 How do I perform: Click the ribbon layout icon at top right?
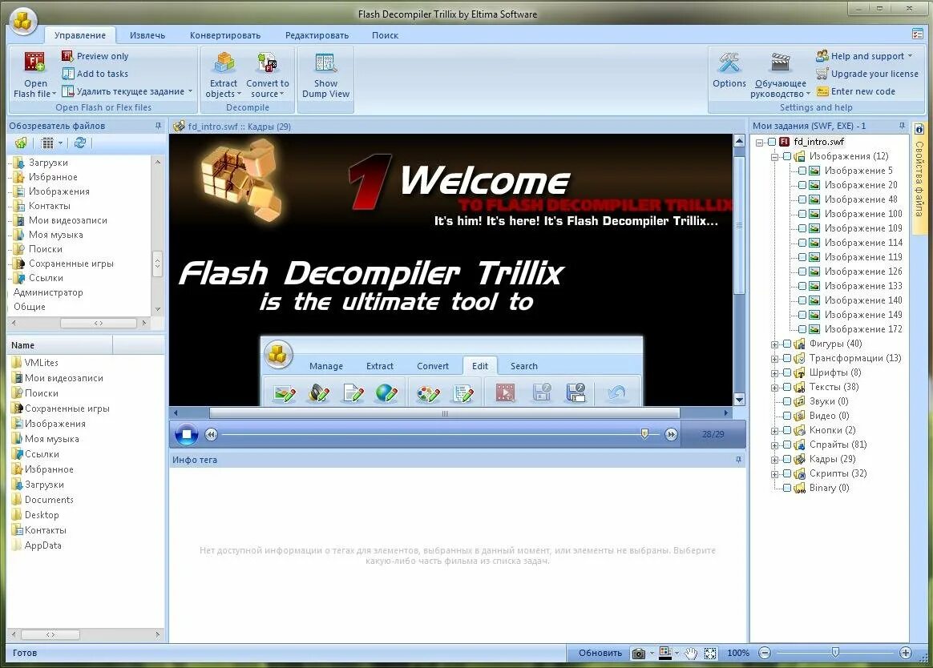point(917,34)
